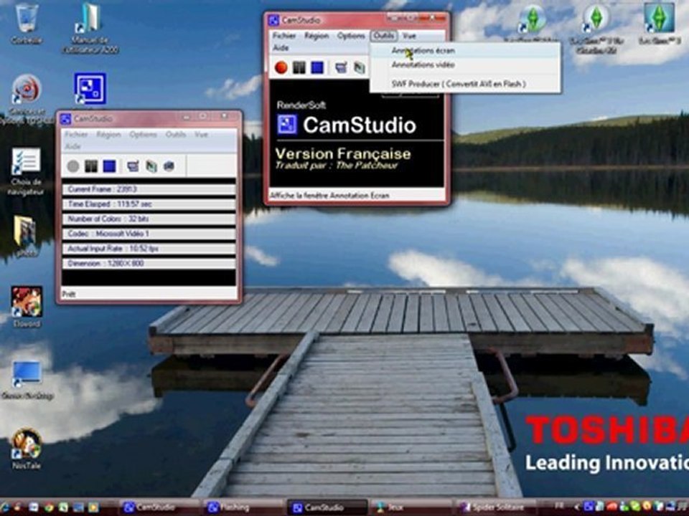Open Vue menu in back CamStudio window
This screenshot has height=516, width=689.
pos(201,134)
